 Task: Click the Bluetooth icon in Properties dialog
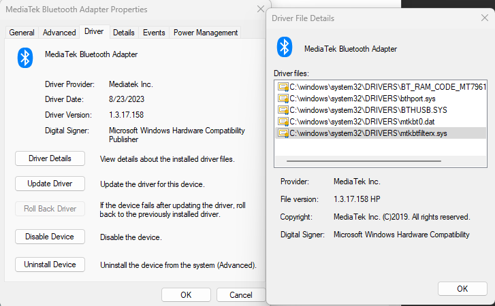[25, 57]
